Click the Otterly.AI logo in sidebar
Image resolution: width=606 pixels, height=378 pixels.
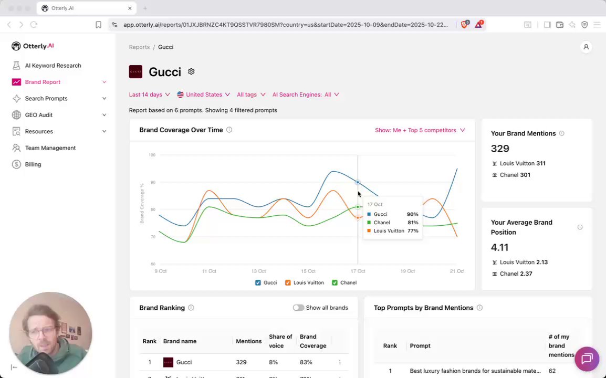[33, 46]
